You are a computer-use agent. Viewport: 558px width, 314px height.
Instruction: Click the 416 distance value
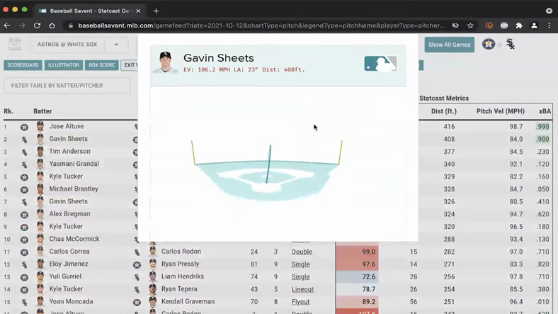point(449,126)
